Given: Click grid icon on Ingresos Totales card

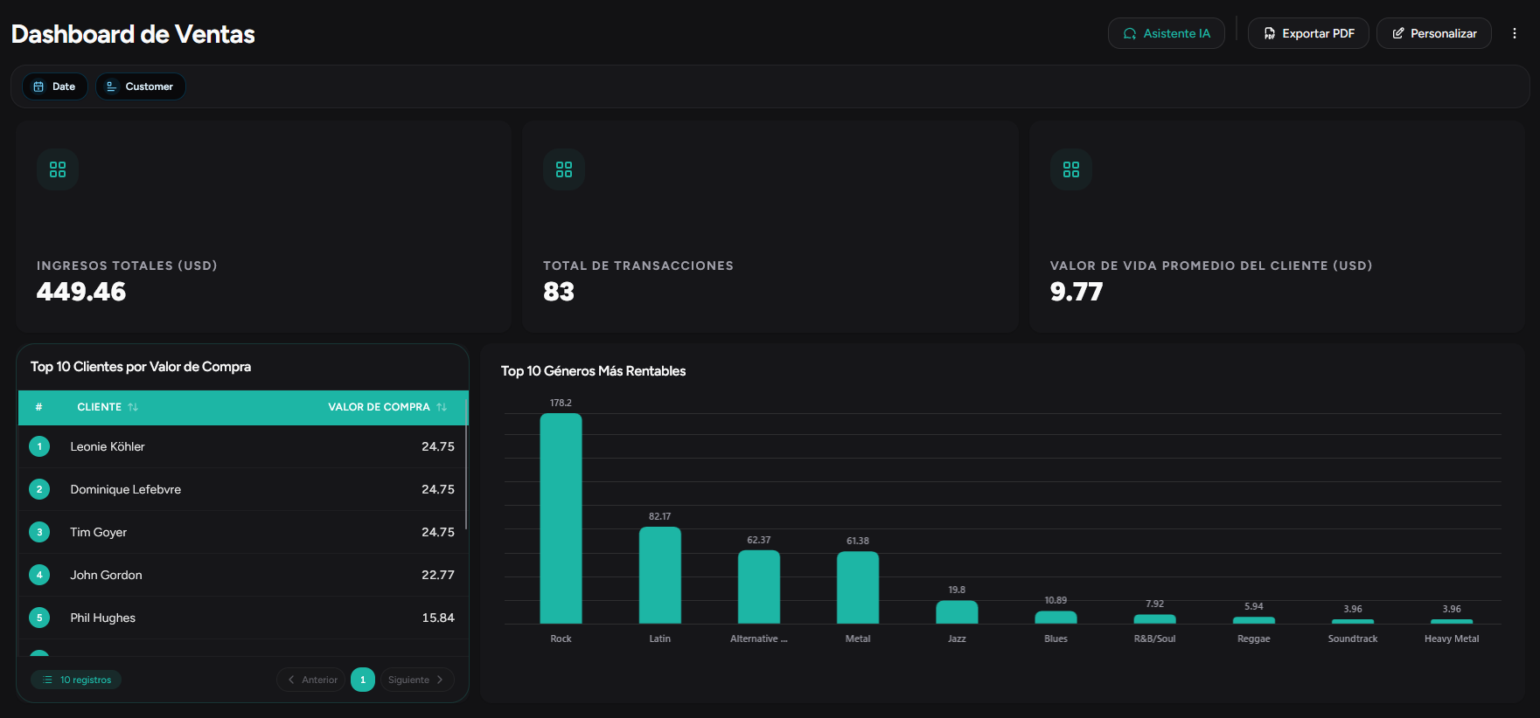Looking at the screenshot, I should click(x=58, y=169).
